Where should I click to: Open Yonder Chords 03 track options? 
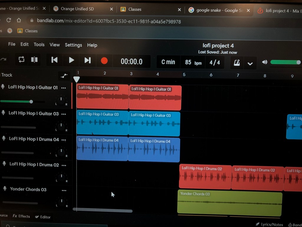click(x=64, y=190)
